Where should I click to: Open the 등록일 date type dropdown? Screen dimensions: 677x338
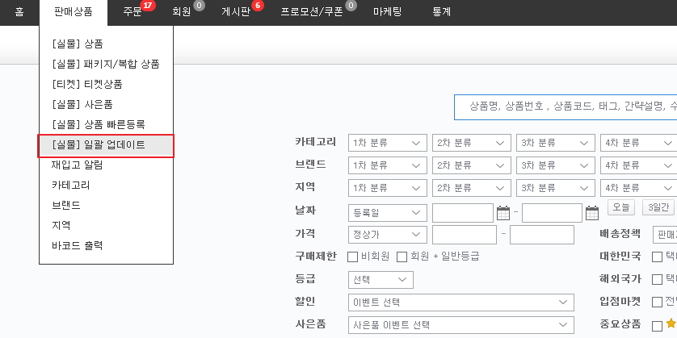(x=387, y=213)
